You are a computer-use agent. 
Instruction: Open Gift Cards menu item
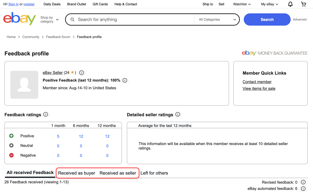100,4
